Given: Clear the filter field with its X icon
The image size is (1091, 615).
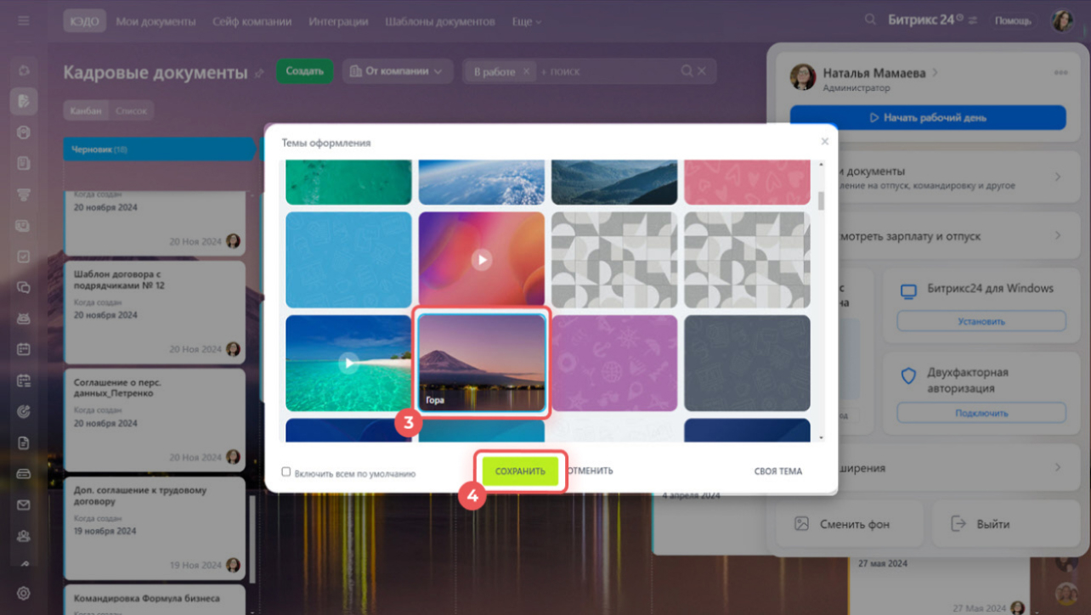Looking at the screenshot, I should tap(702, 71).
